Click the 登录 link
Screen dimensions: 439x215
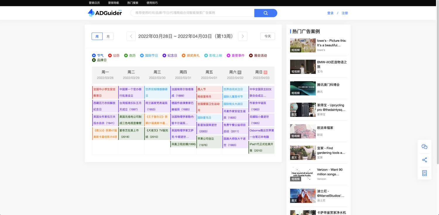pyautogui.click(x=330, y=13)
